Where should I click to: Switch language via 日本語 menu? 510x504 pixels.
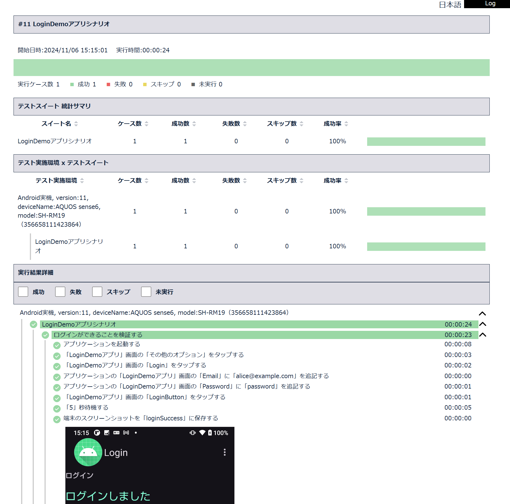(450, 5)
